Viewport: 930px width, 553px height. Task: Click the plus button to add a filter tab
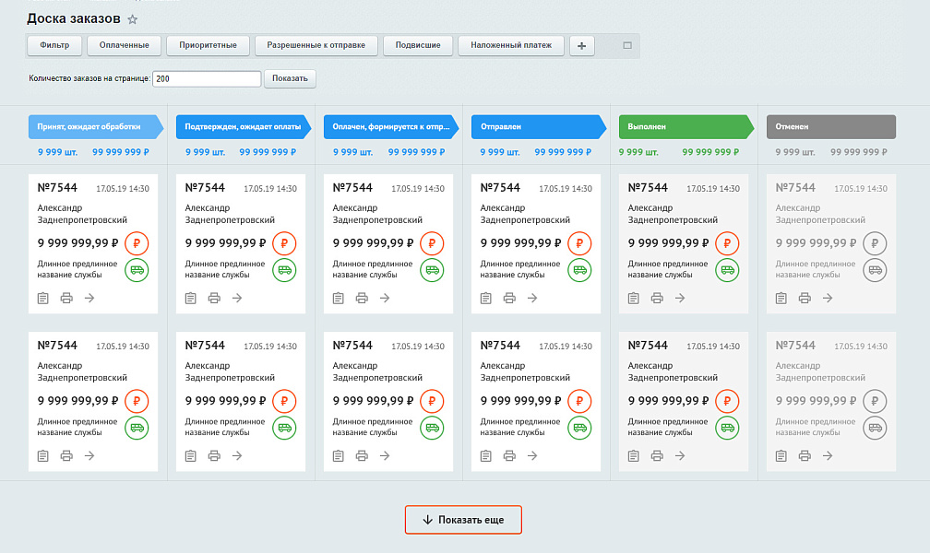click(581, 45)
